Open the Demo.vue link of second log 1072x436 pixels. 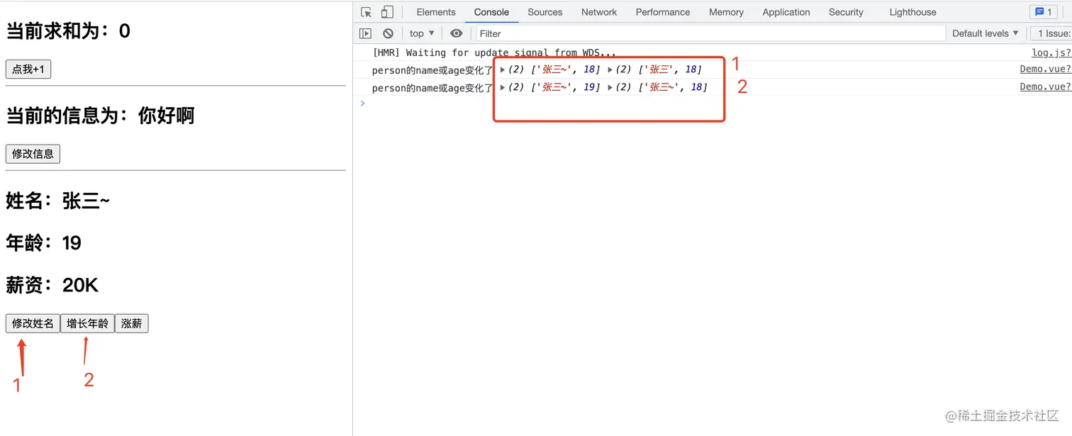pos(1046,87)
